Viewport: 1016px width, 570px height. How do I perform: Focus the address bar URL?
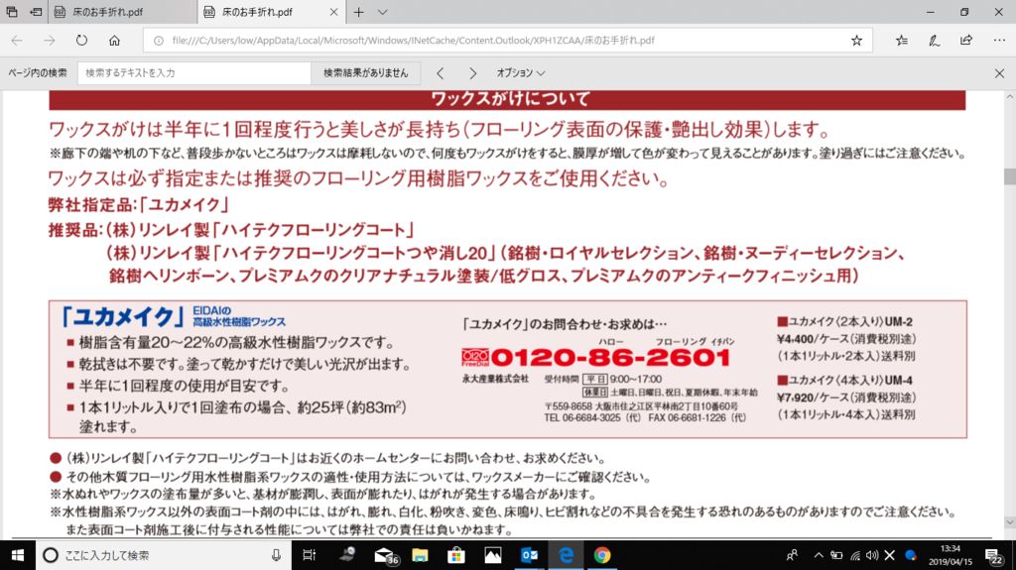pos(414,41)
